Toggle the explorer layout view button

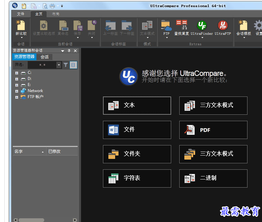[x=73, y=65]
